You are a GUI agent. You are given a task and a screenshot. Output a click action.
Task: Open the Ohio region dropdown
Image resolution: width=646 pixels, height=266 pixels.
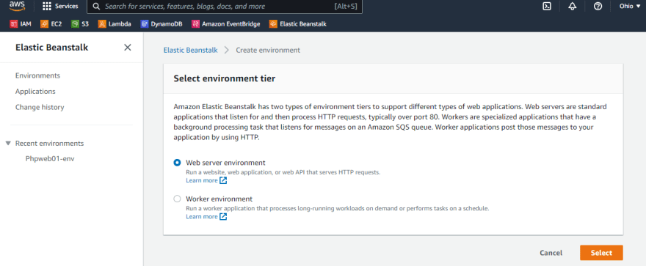point(630,7)
